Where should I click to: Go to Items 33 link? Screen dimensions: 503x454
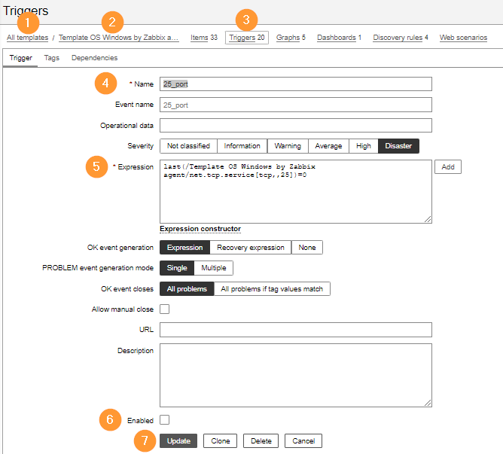204,38
